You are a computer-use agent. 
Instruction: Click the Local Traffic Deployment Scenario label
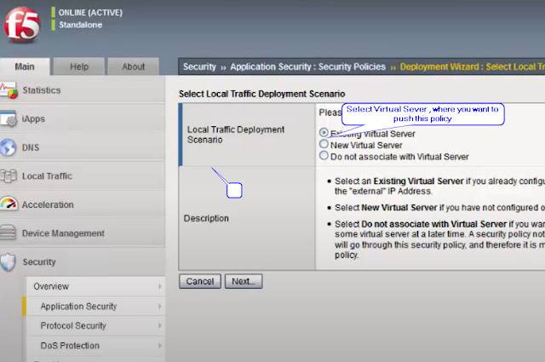pyautogui.click(x=236, y=135)
